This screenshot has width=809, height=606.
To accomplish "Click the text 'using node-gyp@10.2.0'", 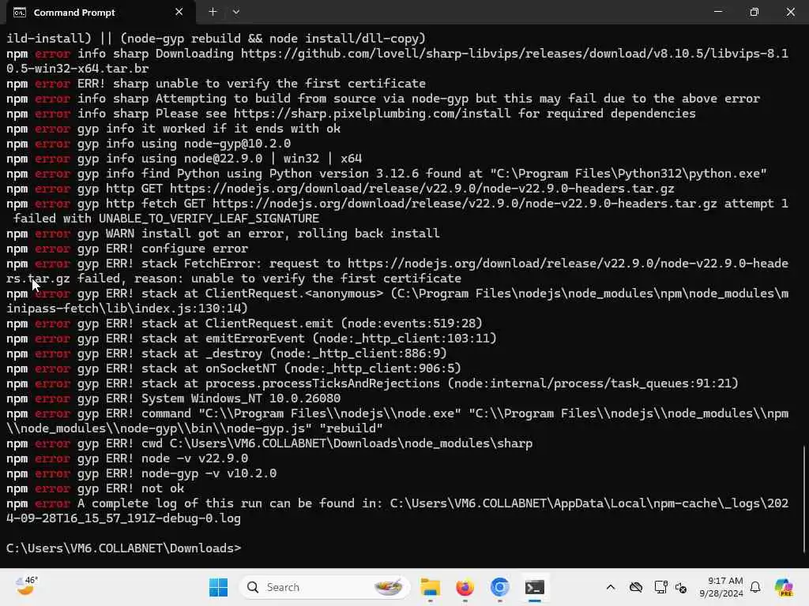I will click(216, 144).
